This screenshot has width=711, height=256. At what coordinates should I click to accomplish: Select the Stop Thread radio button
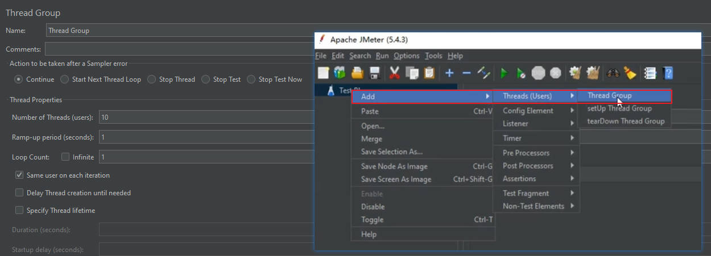(152, 79)
